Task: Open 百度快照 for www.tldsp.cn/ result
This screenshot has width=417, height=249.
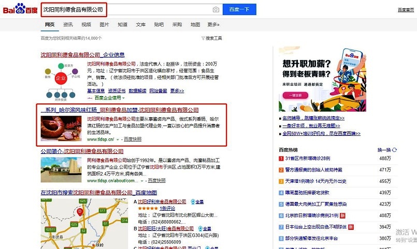Action: pyautogui.click(x=133, y=139)
